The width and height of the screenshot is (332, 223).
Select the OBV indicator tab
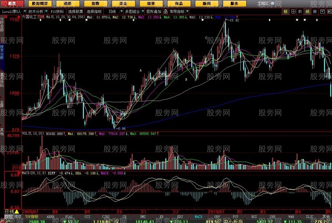pyautogui.click(x=217, y=217)
